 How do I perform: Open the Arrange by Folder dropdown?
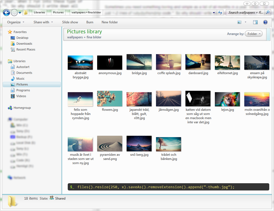253,33
